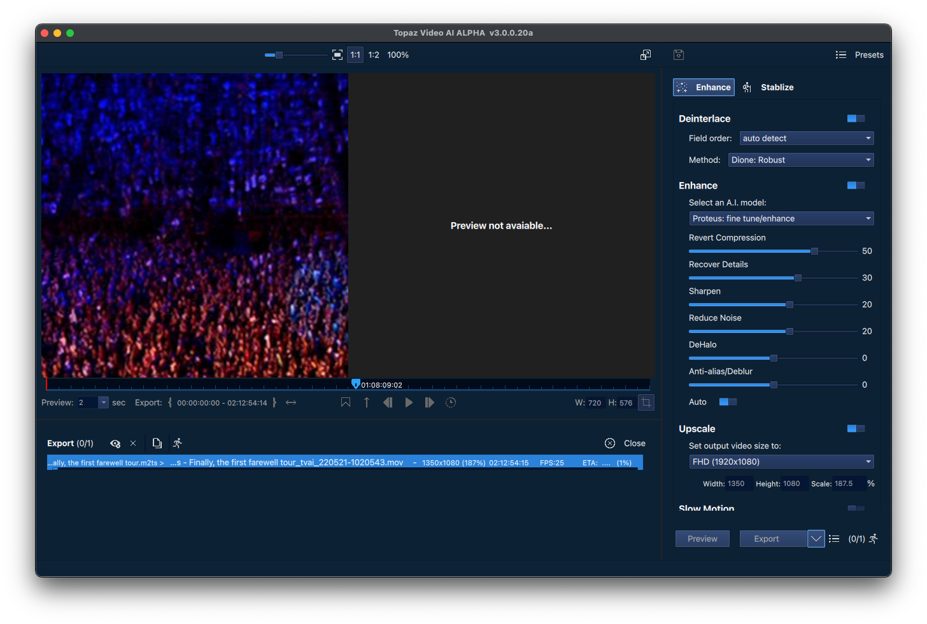
Task: Click the fit-to-screen icon above the preview
Action: 337,55
